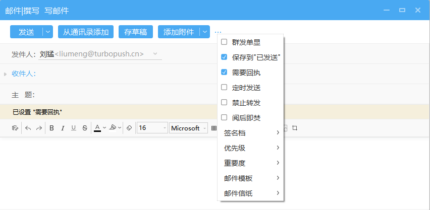Open the 签名档 submenu
The width and height of the screenshot is (430, 210).
pos(251,133)
